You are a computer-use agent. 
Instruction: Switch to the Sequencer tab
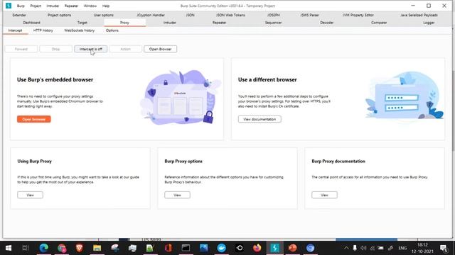point(273,23)
